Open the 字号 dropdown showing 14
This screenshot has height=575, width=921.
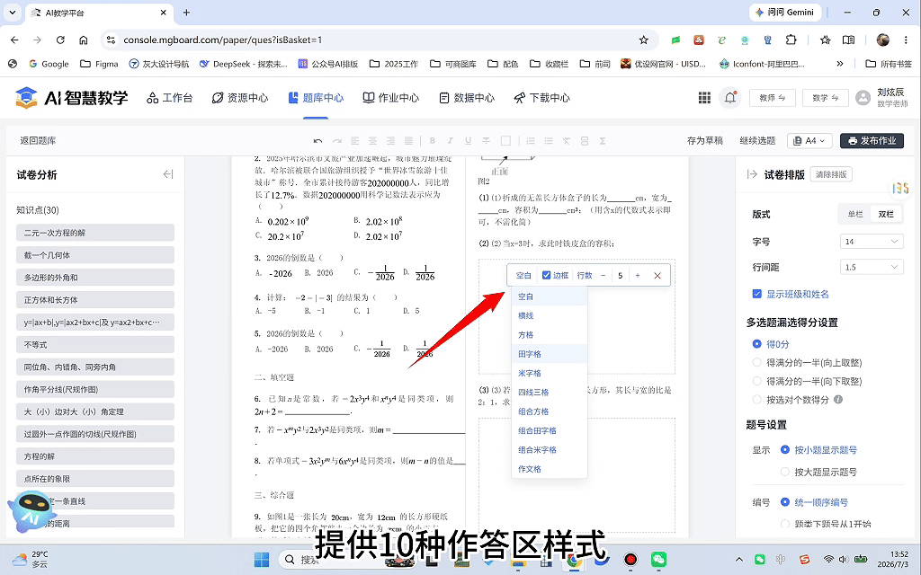pyautogui.click(x=872, y=242)
